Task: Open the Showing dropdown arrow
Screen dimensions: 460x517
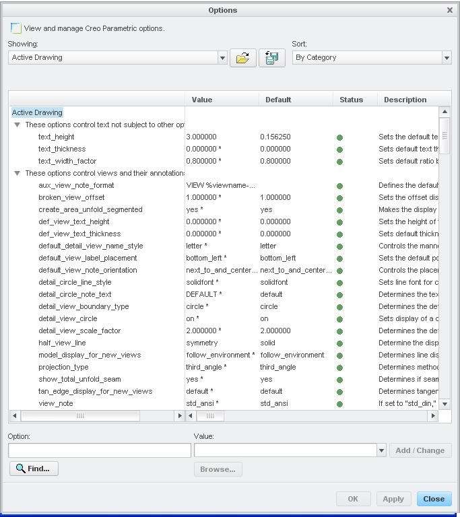Action: [x=222, y=58]
